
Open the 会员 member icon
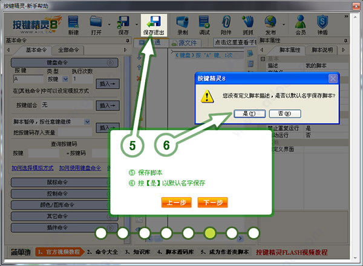[x=301, y=25]
